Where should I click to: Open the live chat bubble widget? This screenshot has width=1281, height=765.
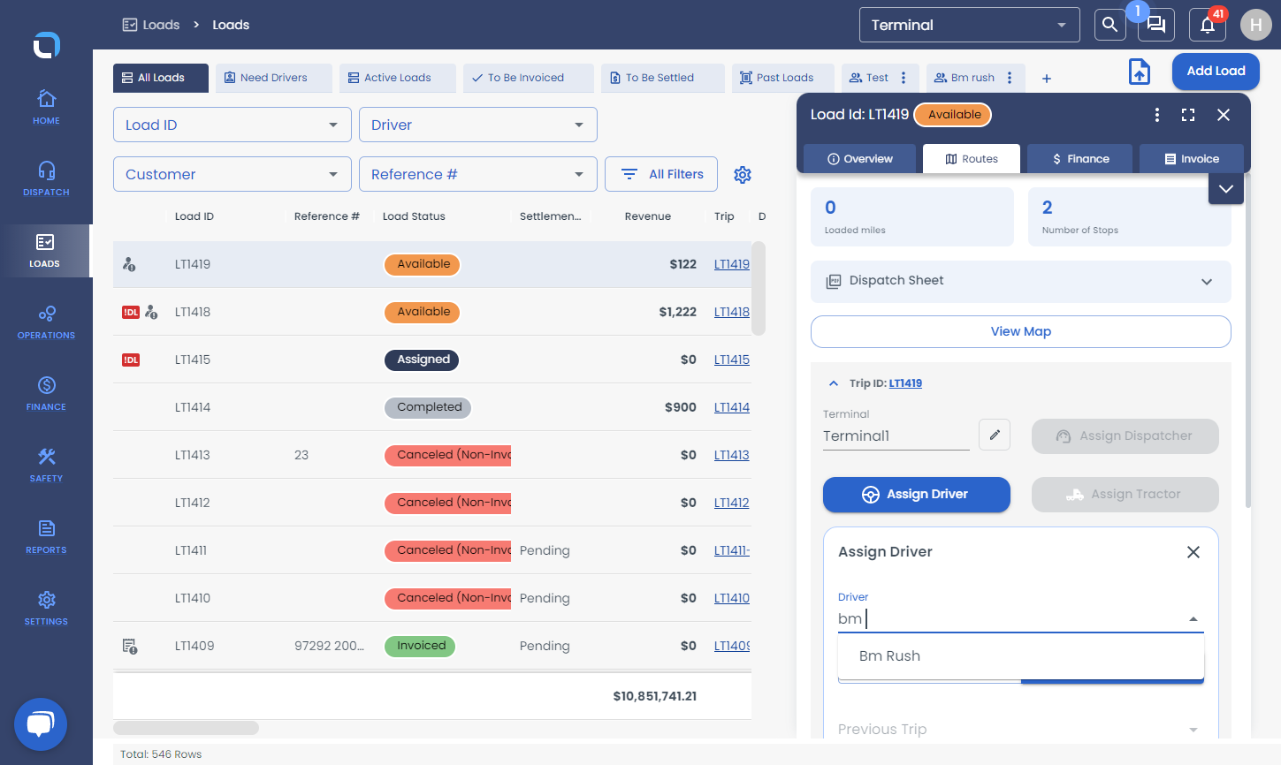[x=41, y=724]
